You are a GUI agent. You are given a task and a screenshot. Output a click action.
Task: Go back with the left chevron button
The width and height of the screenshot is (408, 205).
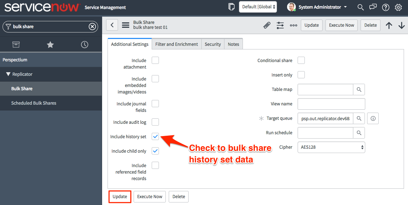pyautogui.click(x=112, y=25)
